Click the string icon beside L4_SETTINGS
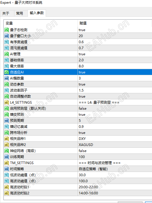The image size is (152, 203). pyautogui.click(x=6, y=103)
